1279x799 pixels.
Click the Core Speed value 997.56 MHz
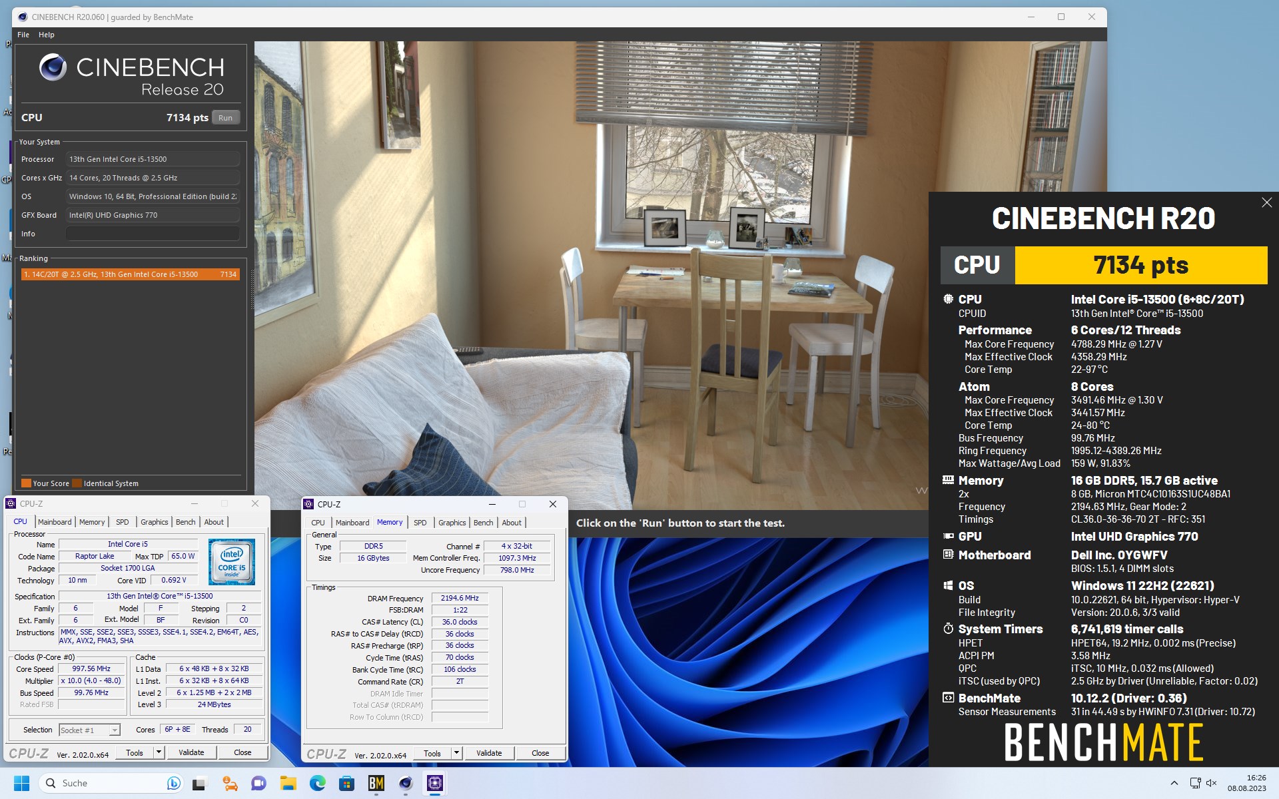[91, 668]
